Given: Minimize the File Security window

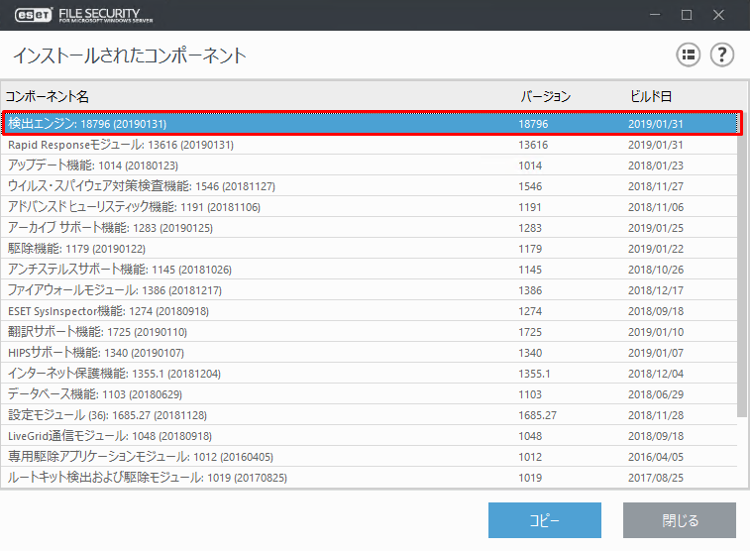Looking at the screenshot, I should click(x=652, y=15).
